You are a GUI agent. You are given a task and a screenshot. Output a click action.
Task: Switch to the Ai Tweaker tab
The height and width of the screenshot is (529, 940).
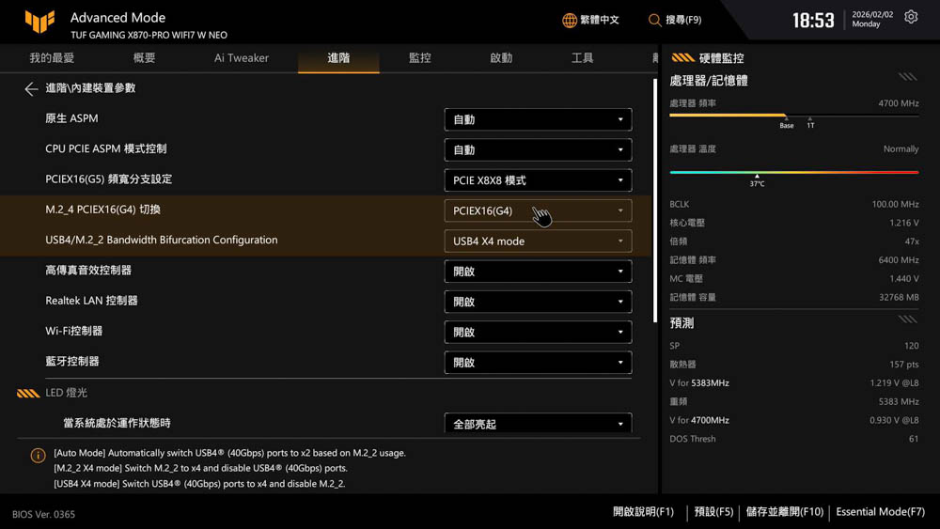[242, 58]
